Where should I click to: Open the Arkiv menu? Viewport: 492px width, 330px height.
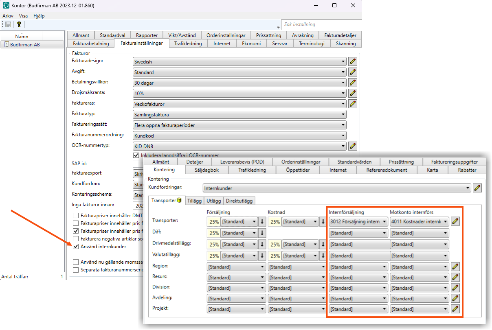(8, 15)
